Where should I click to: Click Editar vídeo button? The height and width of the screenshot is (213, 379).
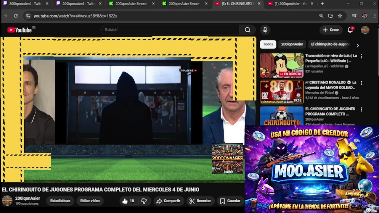click(x=90, y=201)
